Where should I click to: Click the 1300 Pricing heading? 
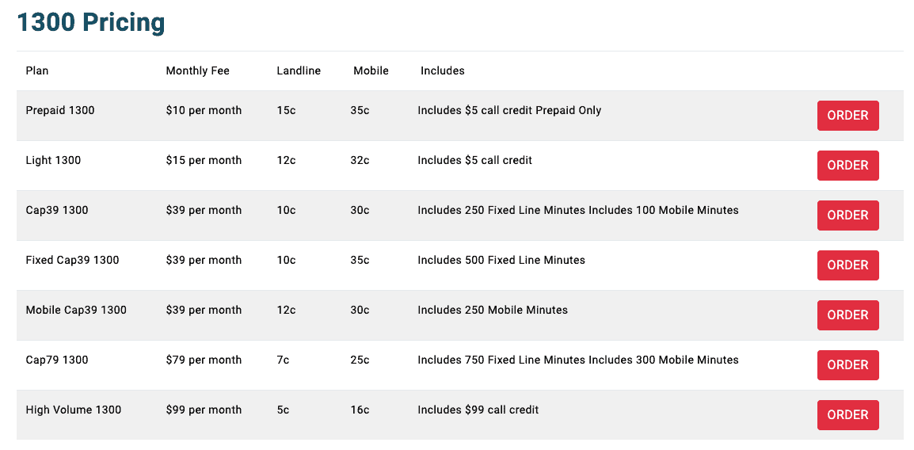[91, 22]
